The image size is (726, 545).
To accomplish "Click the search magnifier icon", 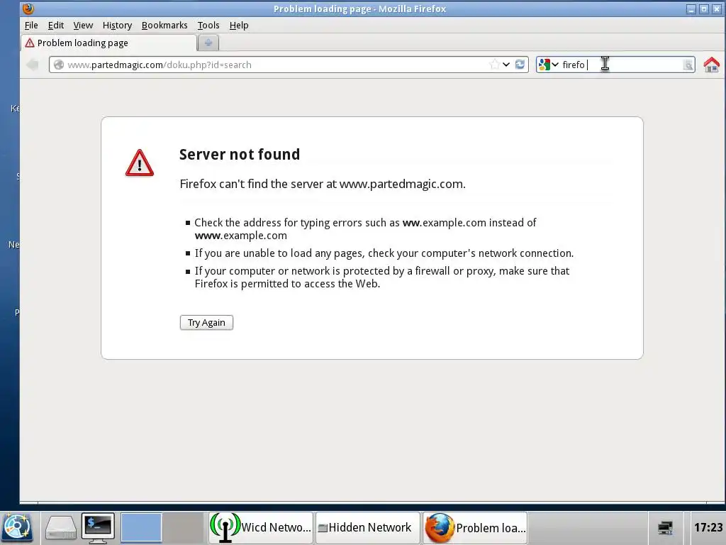I will coord(688,65).
